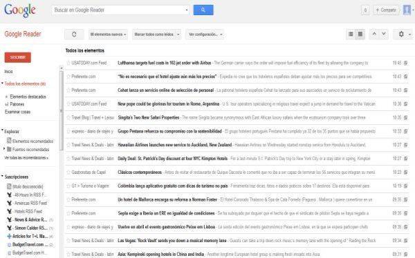Image resolution: width=415 pixels, height=258 pixels.
Task: Go to previous item with up arrow
Action: click(x=374, y=34)
